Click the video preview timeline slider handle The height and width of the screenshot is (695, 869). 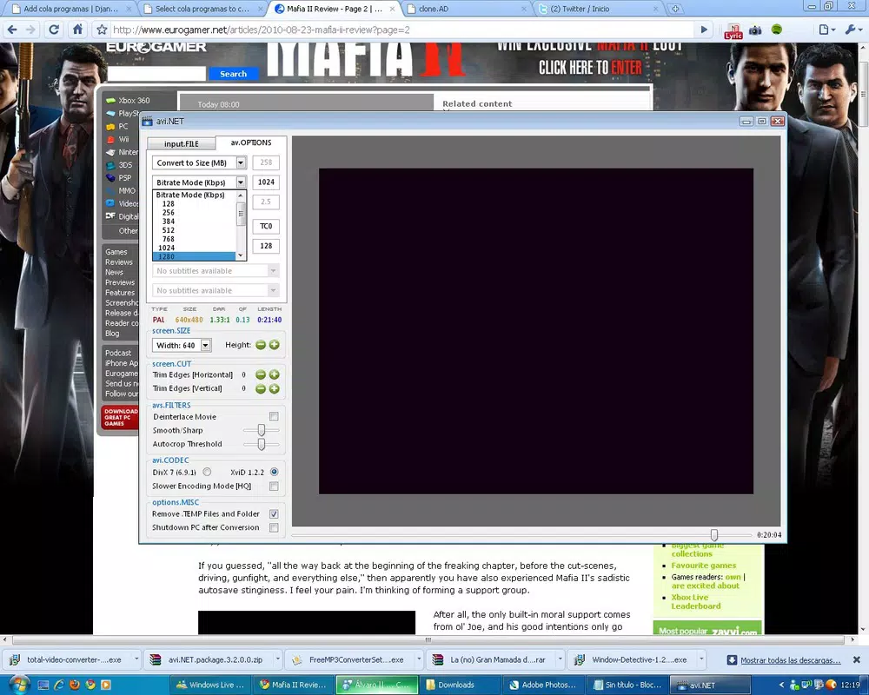(714, 535)
